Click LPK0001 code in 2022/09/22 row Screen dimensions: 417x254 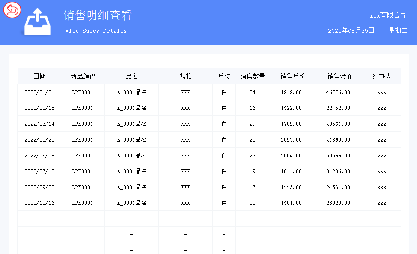[x=83, y=187]
